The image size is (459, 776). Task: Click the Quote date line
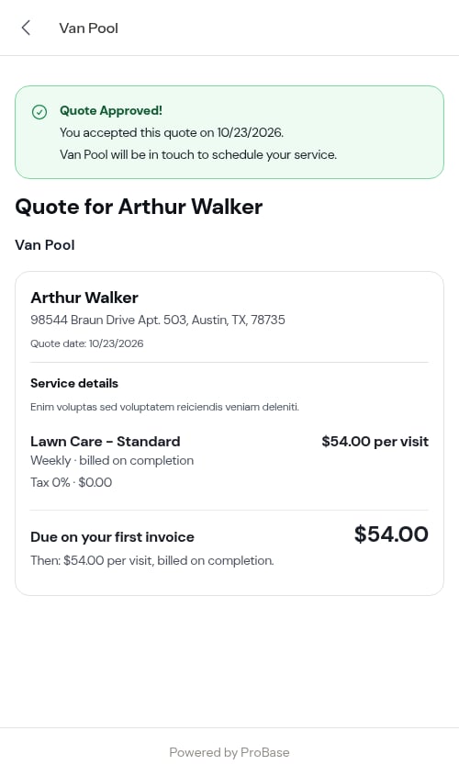[87, 343]
